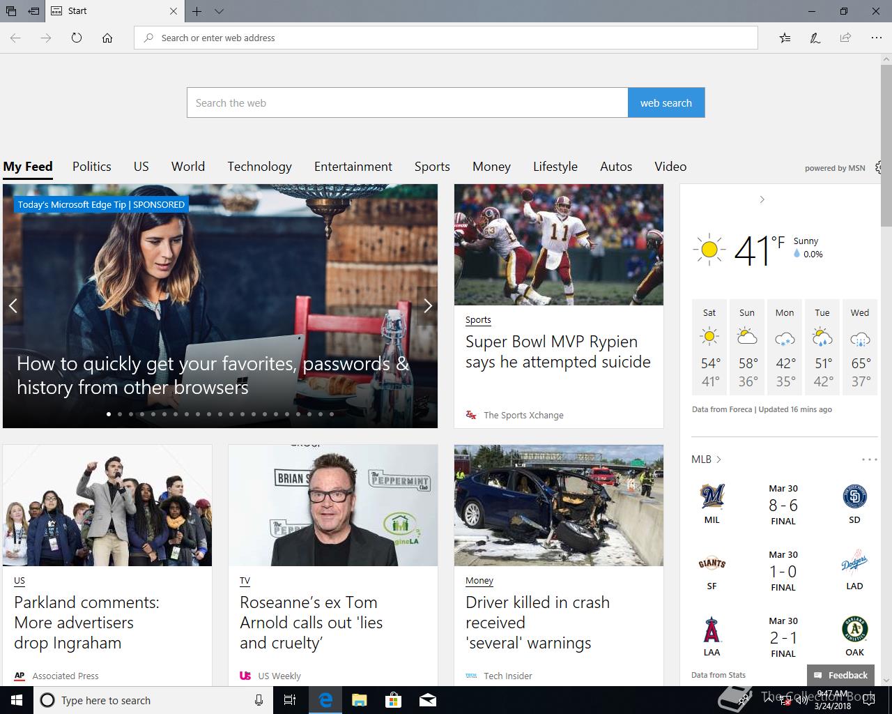Screen dimensions: 892x714
Task: Click the browser Back arrow
Action: coord(15,38)
